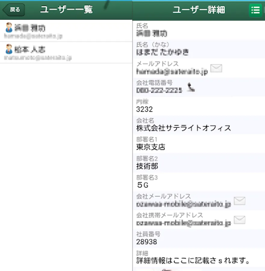Click the blurred name under 氏名
Screen dimensions: 265x271
coord(152,33)
